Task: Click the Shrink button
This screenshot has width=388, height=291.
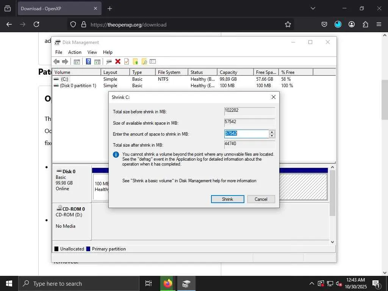Action: click(227, 199)
